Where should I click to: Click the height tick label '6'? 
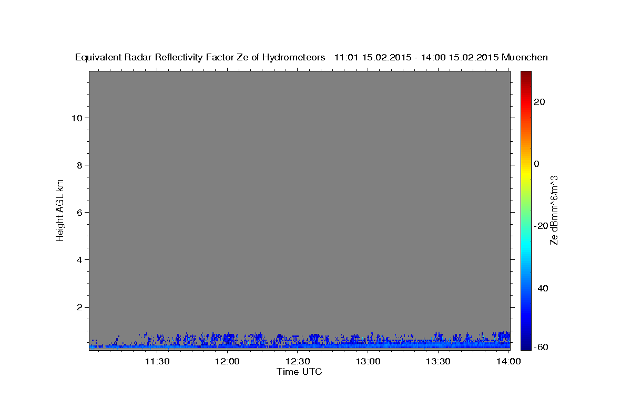click(x=79, y=212)
